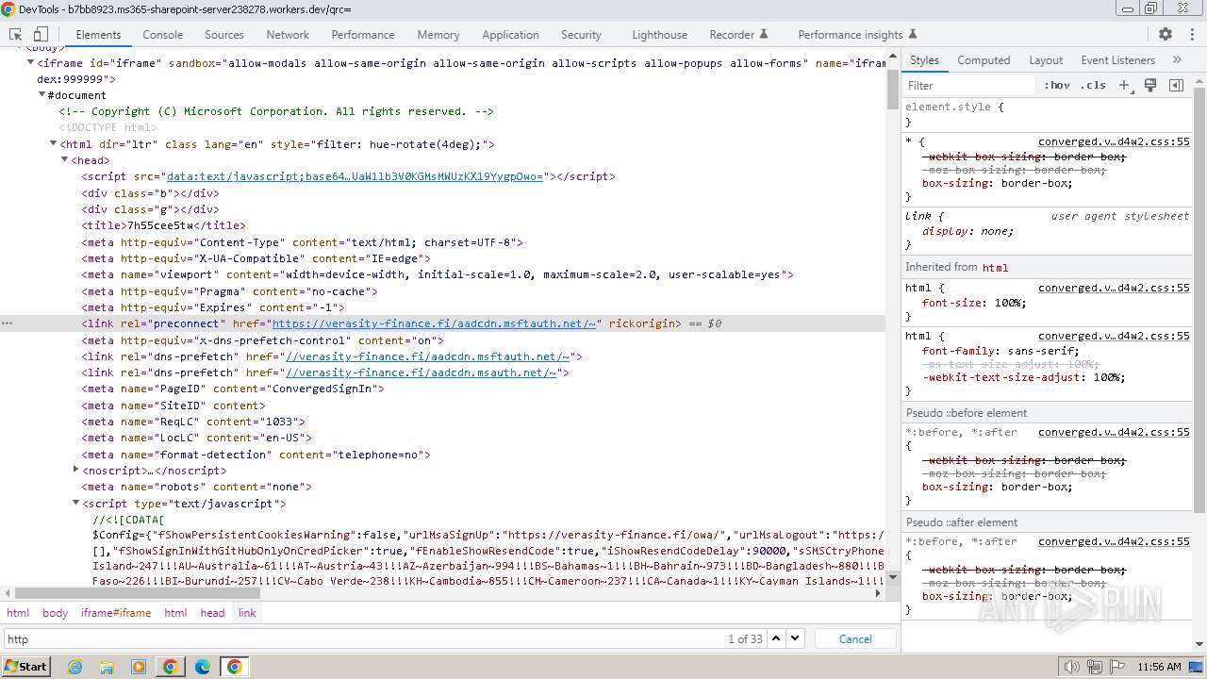Open File Explorer from taskbar
Screen dimensions: 1207x679
click(107, 667)
